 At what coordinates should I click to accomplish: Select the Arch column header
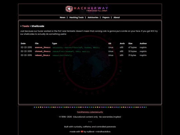pos(122,44)
